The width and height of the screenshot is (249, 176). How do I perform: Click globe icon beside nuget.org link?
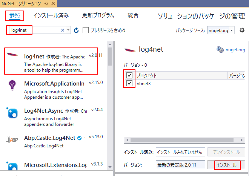[220, 50]
